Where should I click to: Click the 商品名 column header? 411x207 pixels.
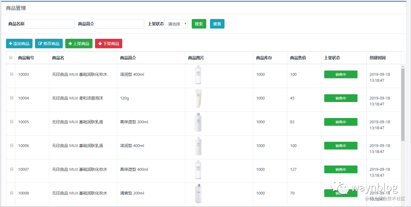tap(58, 58)
